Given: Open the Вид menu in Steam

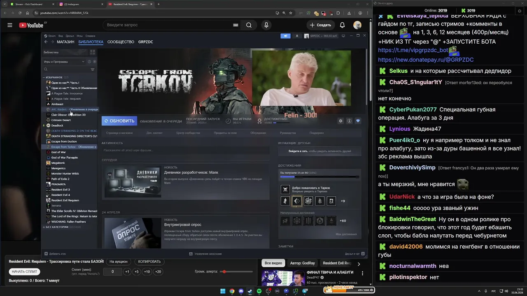Looking at the screenshot, I should point(61,36).
